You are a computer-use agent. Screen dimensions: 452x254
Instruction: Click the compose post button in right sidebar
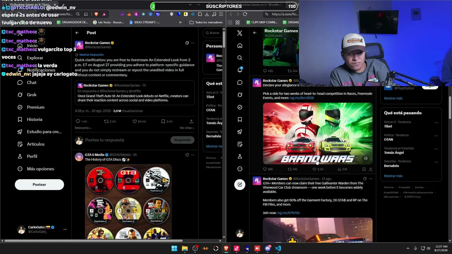pos(240,185)
